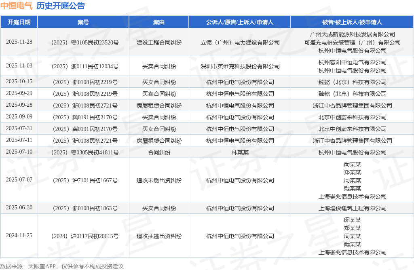Click defendant 杭州富阳中恒电气有限公司

(352, 62)
